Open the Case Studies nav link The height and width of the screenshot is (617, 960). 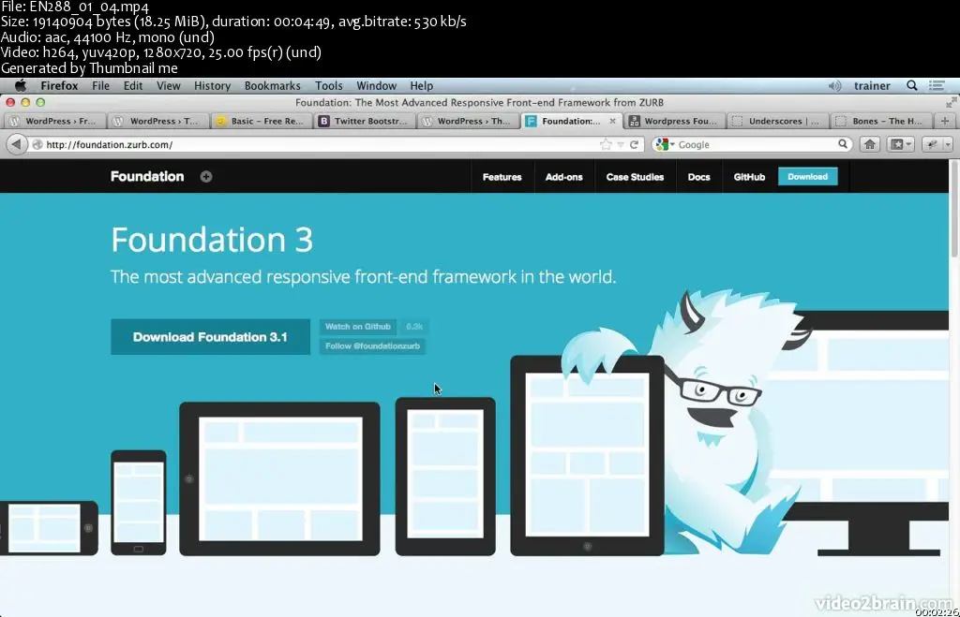click(x=635, y=177)
